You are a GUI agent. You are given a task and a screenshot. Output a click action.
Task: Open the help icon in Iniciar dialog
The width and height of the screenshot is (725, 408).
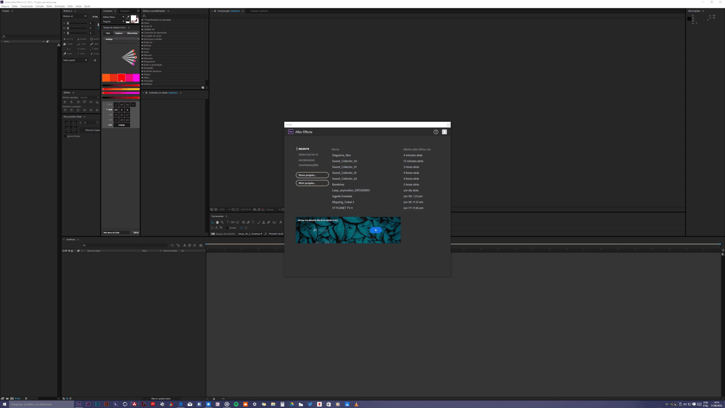click(x=436, y=132)
